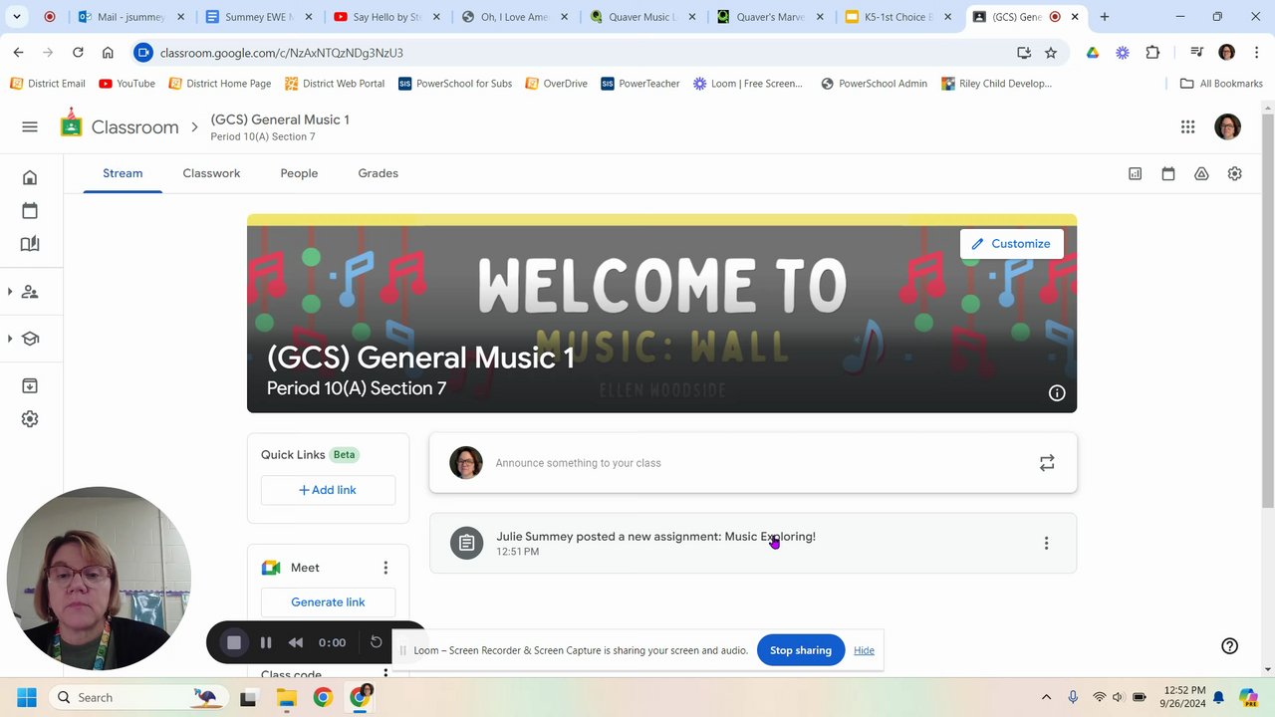
Task: Open (GCS) General Music 1 header title
Action: [x=280, y=119]
